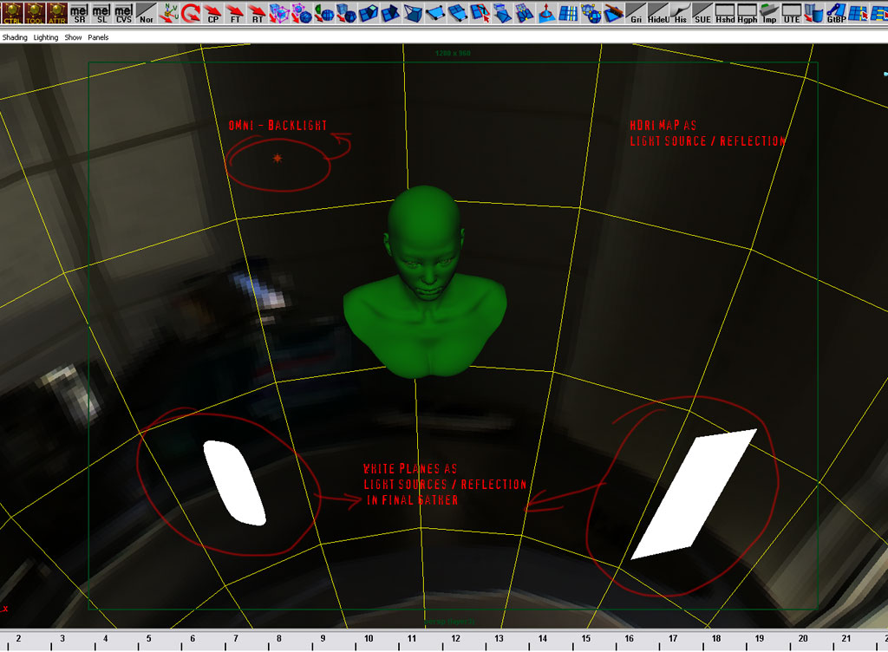Image resolution: width=888 pixels, height=652 pixels.
Task: Open the Panels menu
Action: pos(98,37)
